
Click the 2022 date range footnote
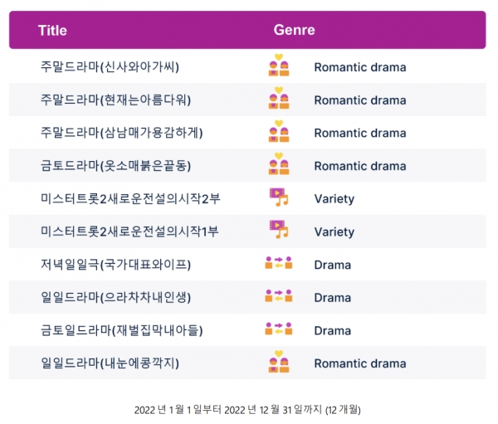pyautogui.click(x=247, y=410)
